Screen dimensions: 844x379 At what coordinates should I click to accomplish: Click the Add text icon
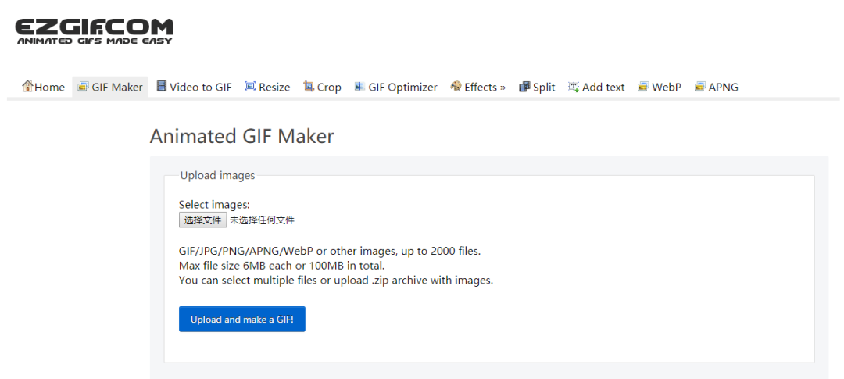click(574, 87)
